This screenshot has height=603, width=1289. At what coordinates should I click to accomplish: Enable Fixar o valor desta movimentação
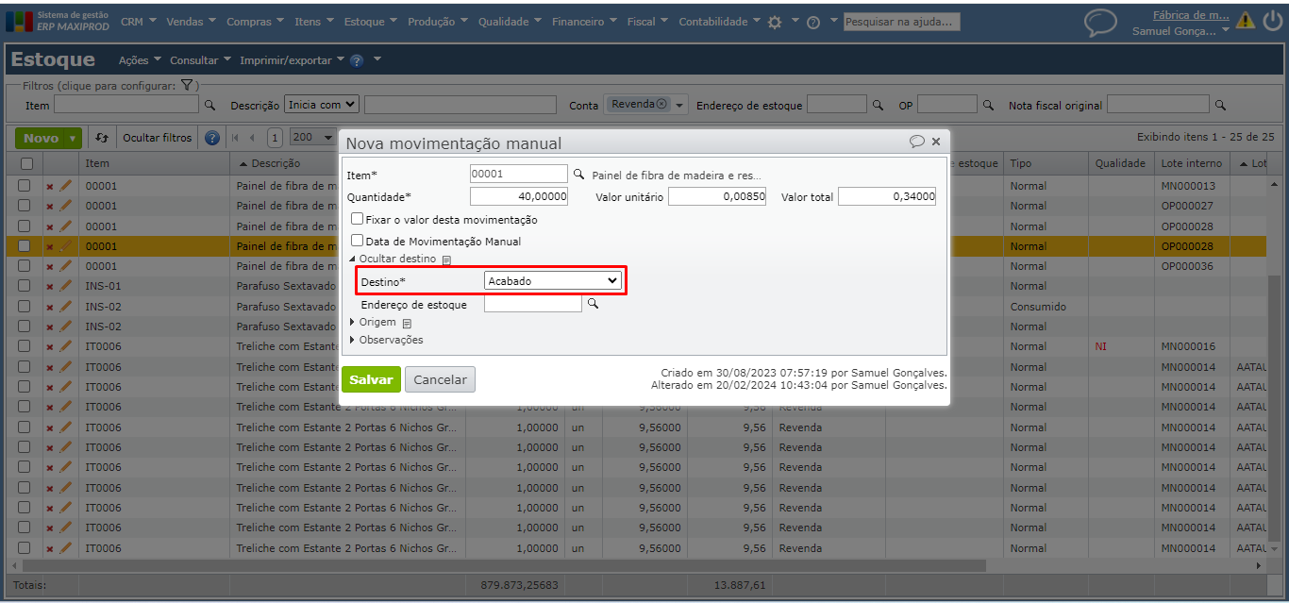tap(358, 219)
